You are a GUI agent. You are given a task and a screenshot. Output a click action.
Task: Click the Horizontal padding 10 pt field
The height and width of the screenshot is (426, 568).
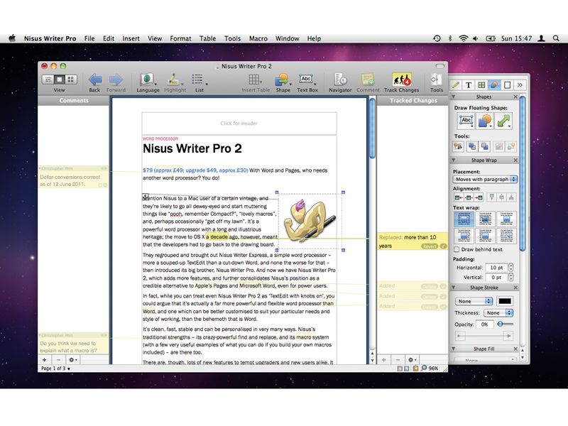click(496, 268)
